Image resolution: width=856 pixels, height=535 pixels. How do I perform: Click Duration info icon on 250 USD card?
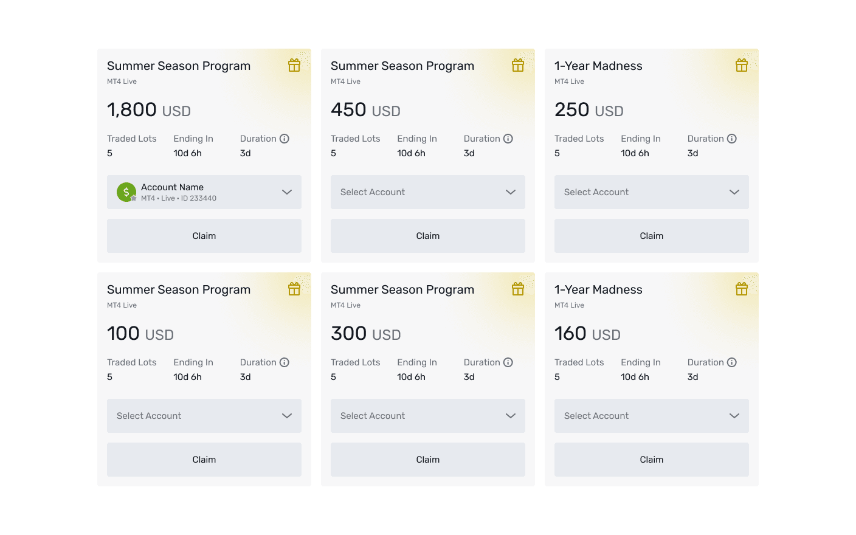point(732,139)
